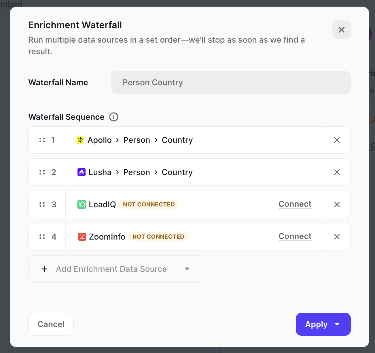Image resolution: width=375 pixels, height=353 pixels.
Task: Click the ZoomInfo data source icon
Action: click(x=82, y=237)
